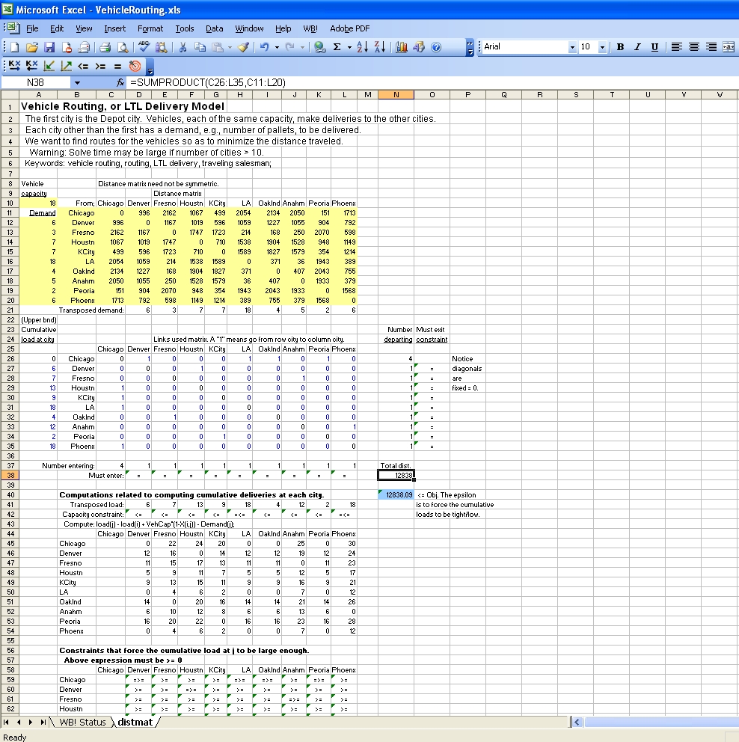
Task: Open the Name Box dropdown arrow
Action: 76,82
